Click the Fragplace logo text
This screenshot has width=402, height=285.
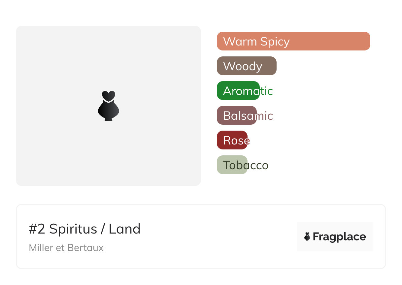point(339,237)
